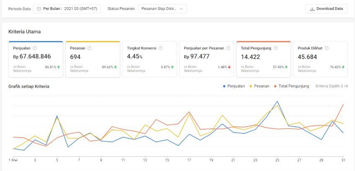This screenshot has height=171, width=355.
Task: Click the "4.45%" conversion value
Action: pos(135,56)
